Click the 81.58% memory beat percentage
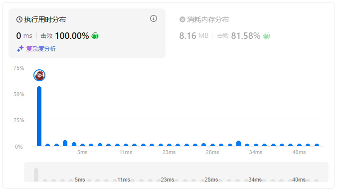The width and height of the screenshot is (338, 190). [246, 36]
